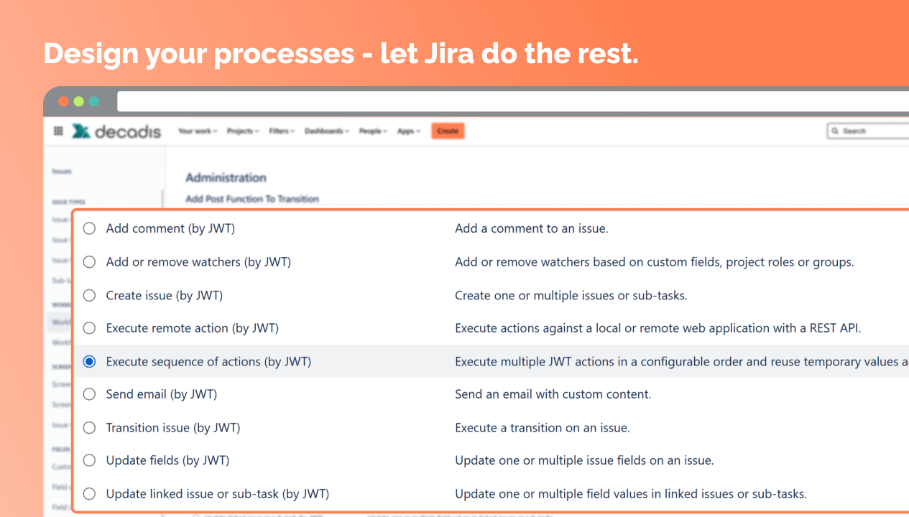Image resolution: width=909 pixels, height=517 pixels.
Task: Click the description mentioning REST API
Action: pyautogui.click(x=657, y=328)
